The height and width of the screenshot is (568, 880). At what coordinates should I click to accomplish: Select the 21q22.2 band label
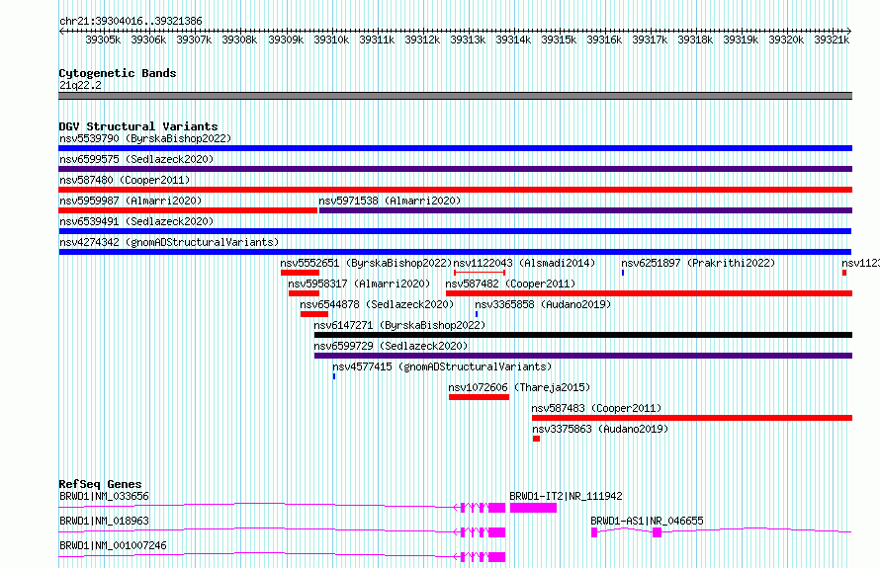(80, 85)
